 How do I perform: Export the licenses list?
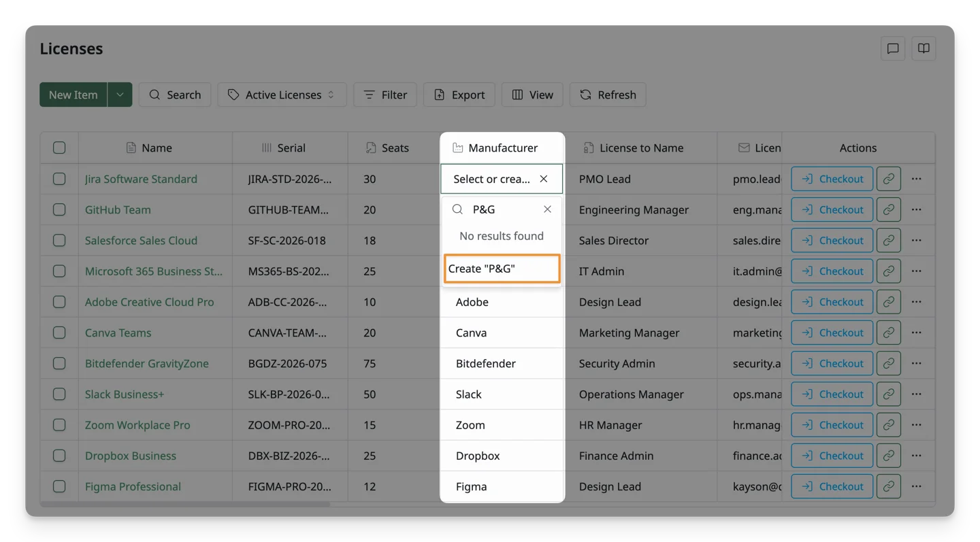pyautogui.click(x=459, y=95)
